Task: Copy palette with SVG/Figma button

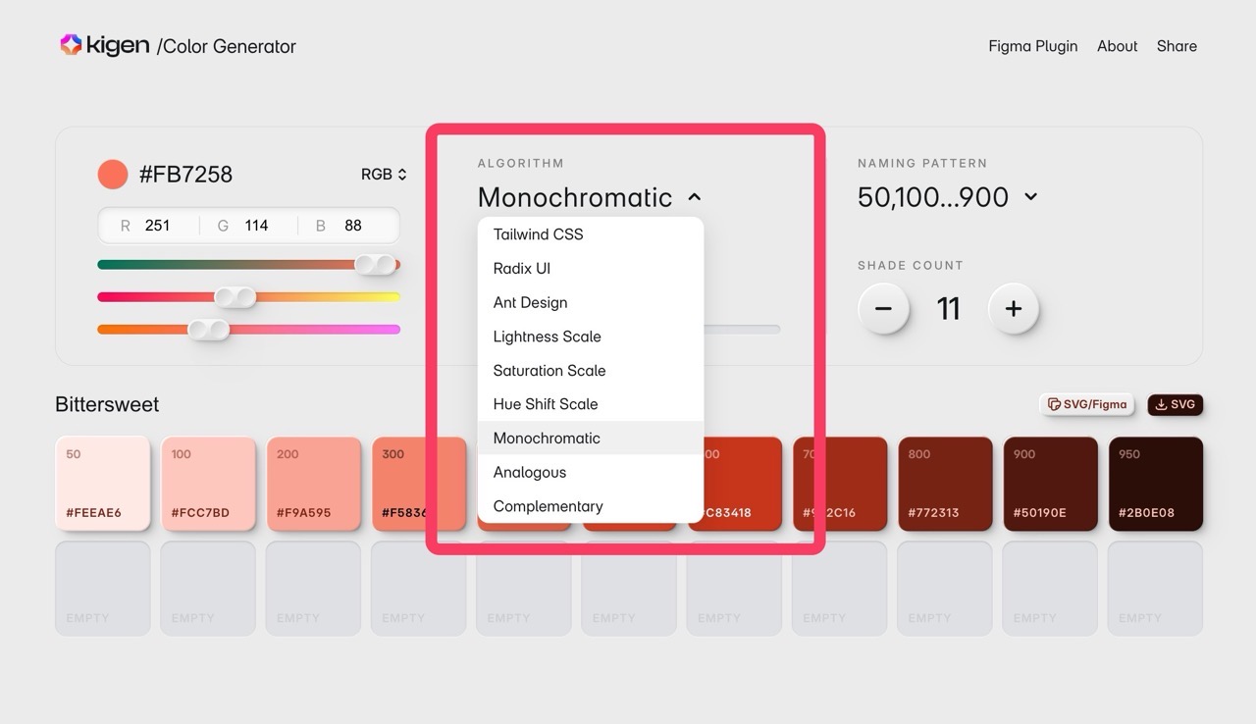Action: (x=1086, y=404)
